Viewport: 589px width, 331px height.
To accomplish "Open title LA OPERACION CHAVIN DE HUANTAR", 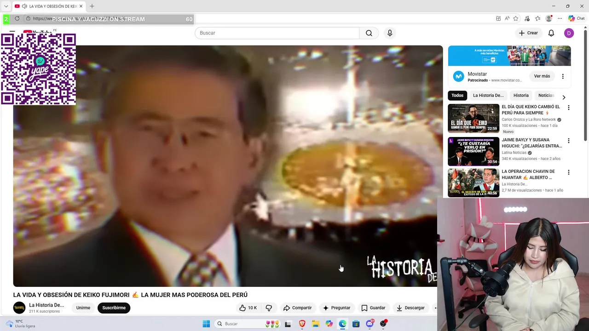I will click(x=528, y=174).
